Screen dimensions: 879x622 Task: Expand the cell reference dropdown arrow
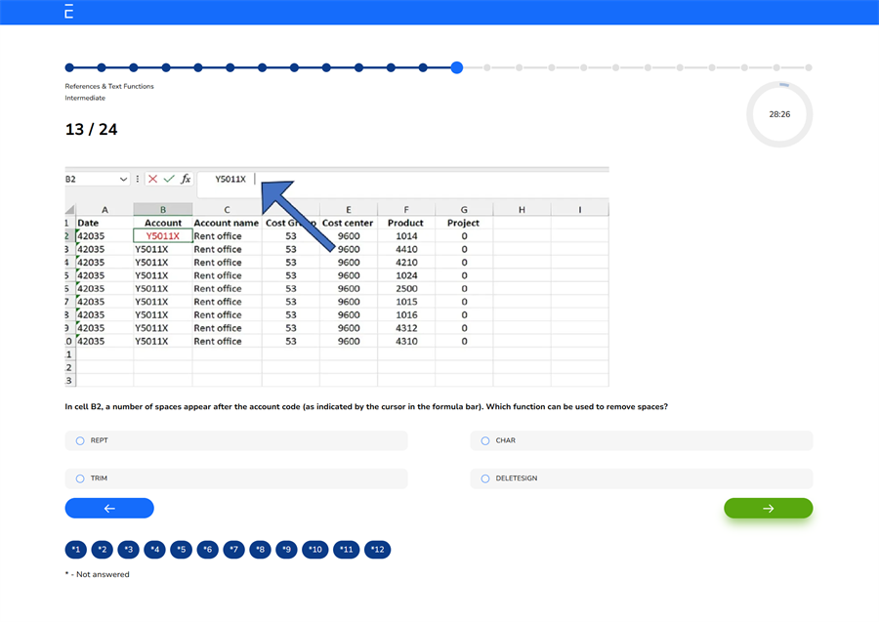[x=124, y=179]
